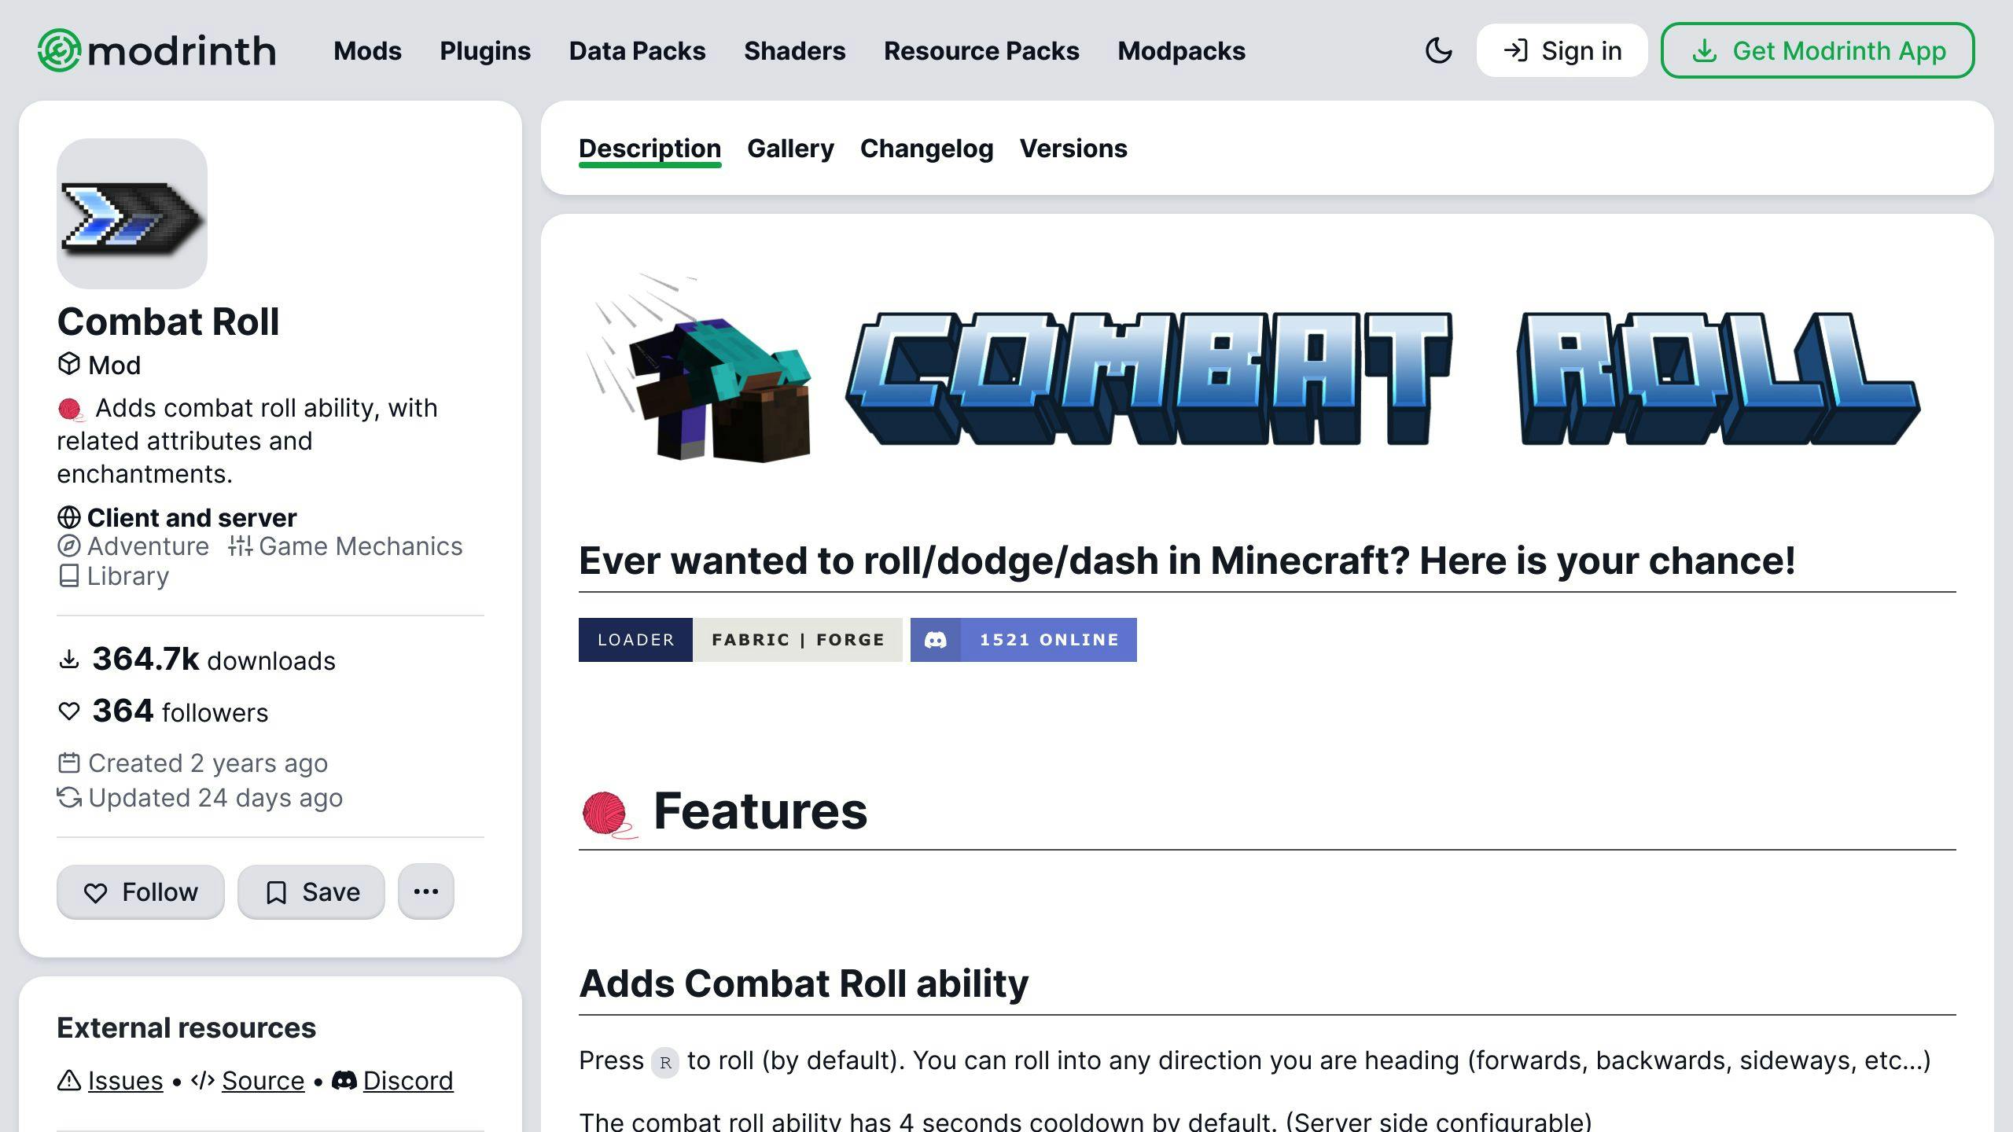Click the code brackets icon by Source
Screen dimensions: 2013x1132
(203, 1080)
